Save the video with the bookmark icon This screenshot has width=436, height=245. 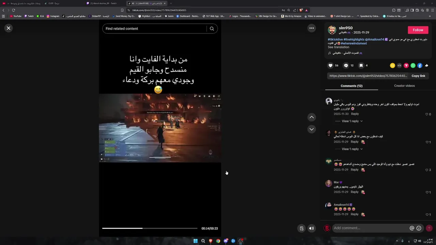pyautogui.click(x=361, y=65)
